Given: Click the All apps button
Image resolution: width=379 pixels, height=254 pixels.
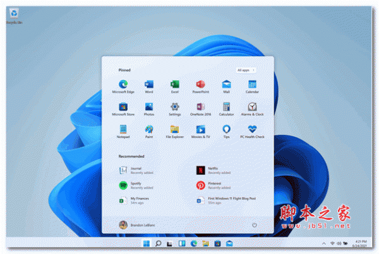Looking at the screenshot, I should coord(246,70).
